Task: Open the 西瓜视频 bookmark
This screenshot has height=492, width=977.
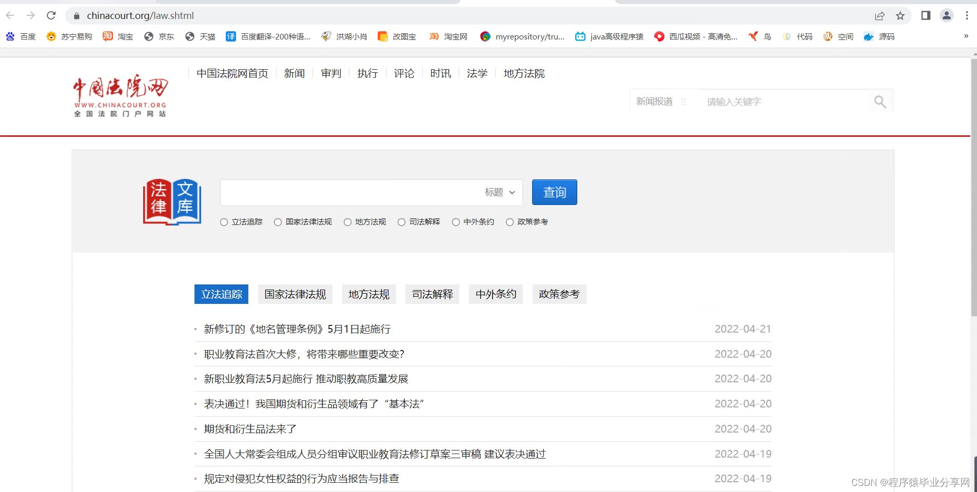Action: tap(696, 36)
